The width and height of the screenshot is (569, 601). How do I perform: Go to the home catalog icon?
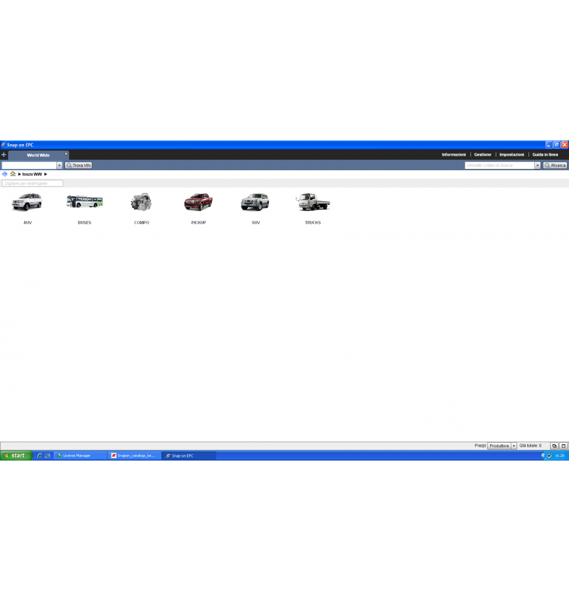[13, 174]
